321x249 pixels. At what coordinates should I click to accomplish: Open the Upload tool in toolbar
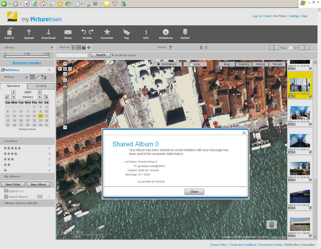tap(29, 34)
